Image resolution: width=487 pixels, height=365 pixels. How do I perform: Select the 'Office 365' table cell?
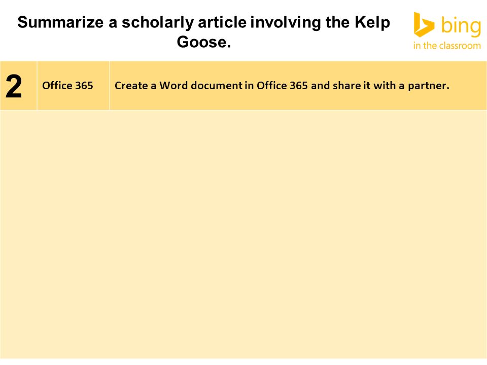pos(73,86)
